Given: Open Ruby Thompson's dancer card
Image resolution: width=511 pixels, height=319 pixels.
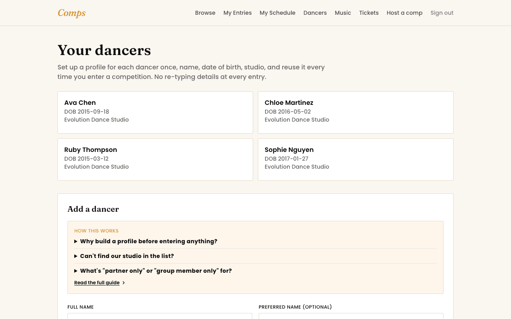Looking at the screenshot, I should point(155,159).
